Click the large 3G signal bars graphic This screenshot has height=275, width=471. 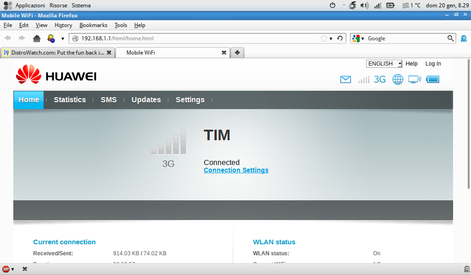point(168,142)
